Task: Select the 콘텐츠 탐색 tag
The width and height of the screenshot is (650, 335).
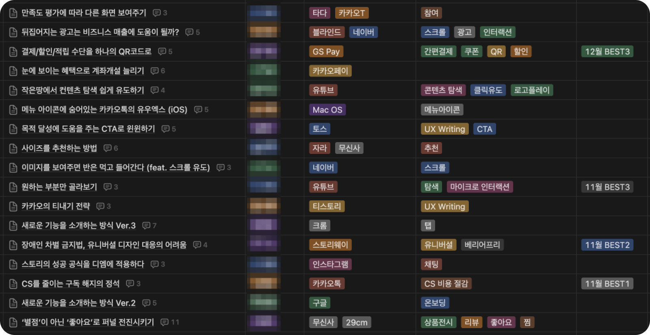Action: [x=443, y=90]
